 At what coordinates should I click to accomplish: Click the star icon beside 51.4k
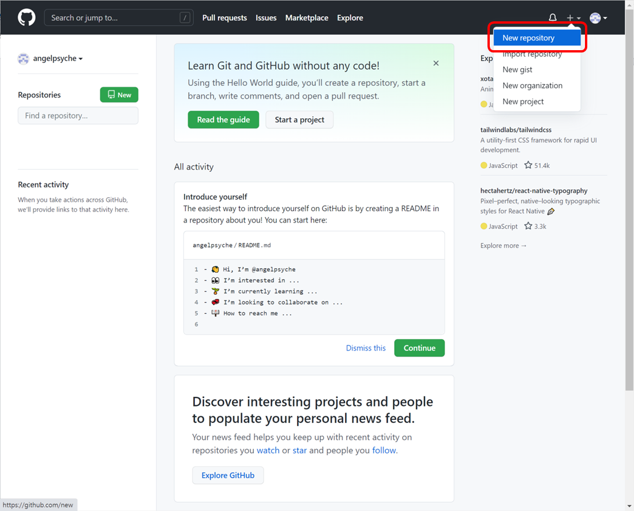(x=528, y=165)
